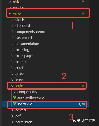
Task: Click the modified dot on utils folder
Action: tap(83, 1)
